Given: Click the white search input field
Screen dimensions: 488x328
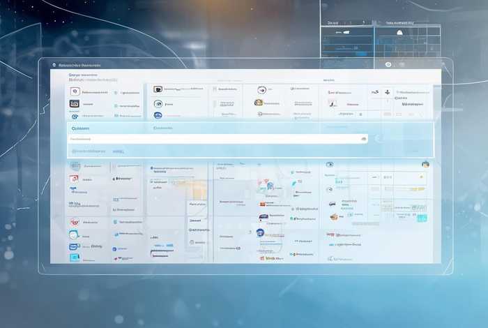Looking at the screenshot, I should click(x=218, y=139).
